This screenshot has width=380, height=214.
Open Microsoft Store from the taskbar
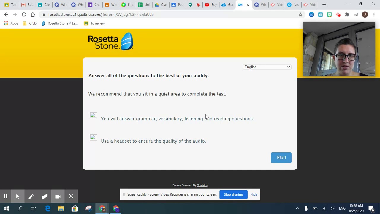coord(75,209)
